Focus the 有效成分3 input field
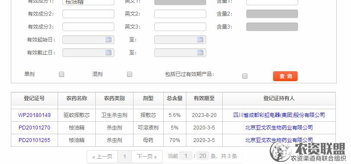Screen dimensions: 351x164 tap(88, 27)
